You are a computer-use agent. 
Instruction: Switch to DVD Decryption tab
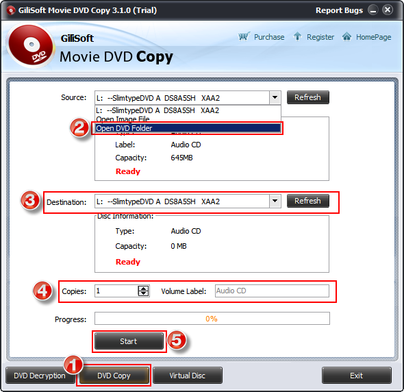[40, 376]
